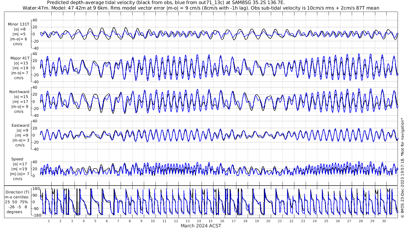Viewport: 406px width, 232px height.
Task: Click the 40 tick on the Minor panel y-axis
Action: click(35, 20)
